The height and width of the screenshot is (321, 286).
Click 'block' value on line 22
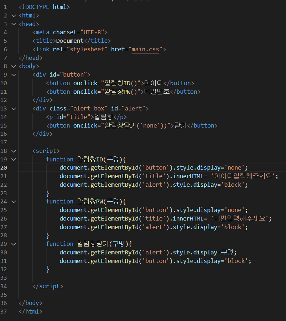tap(233, 185)
